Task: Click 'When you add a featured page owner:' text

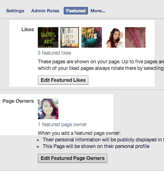Action: (x=79, y=133)
